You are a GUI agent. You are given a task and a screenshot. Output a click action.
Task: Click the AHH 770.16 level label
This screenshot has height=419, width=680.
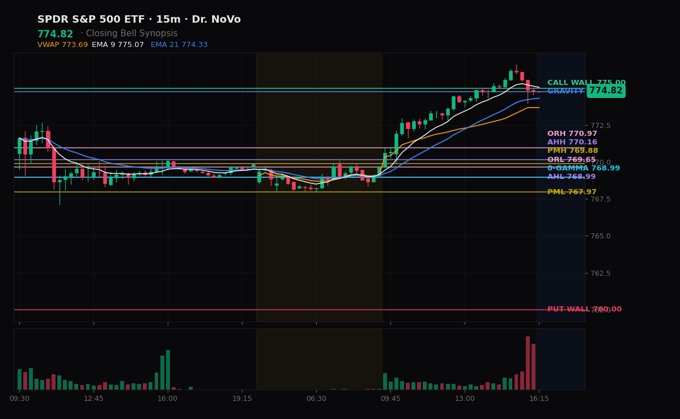(572, 143)
